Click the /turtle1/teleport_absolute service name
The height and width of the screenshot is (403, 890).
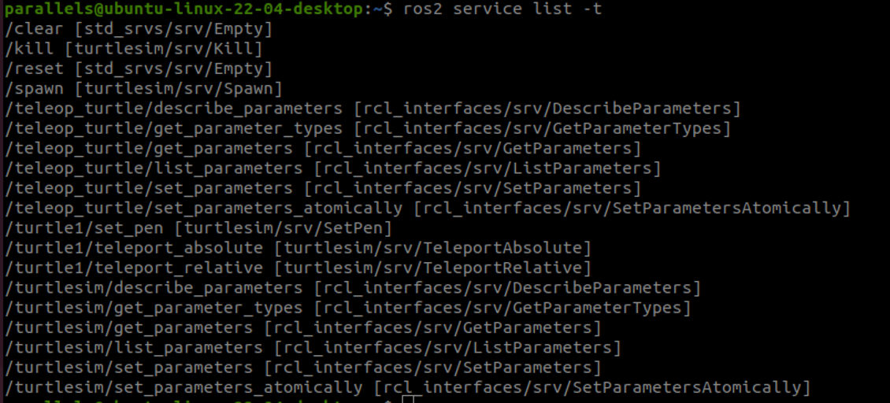[x=134, y=248]
